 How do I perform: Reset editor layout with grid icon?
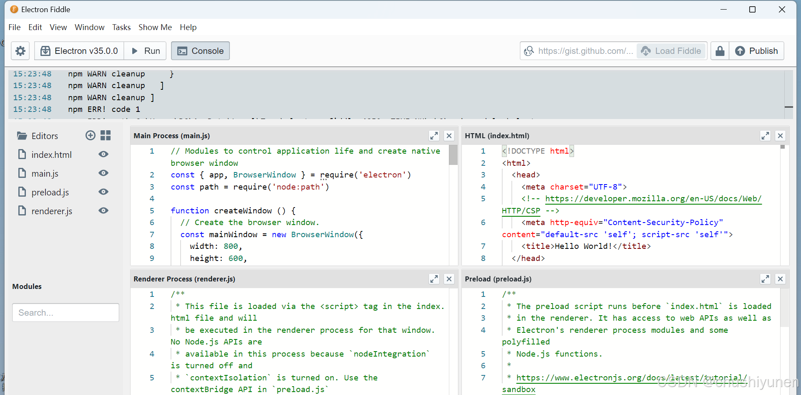106,135
